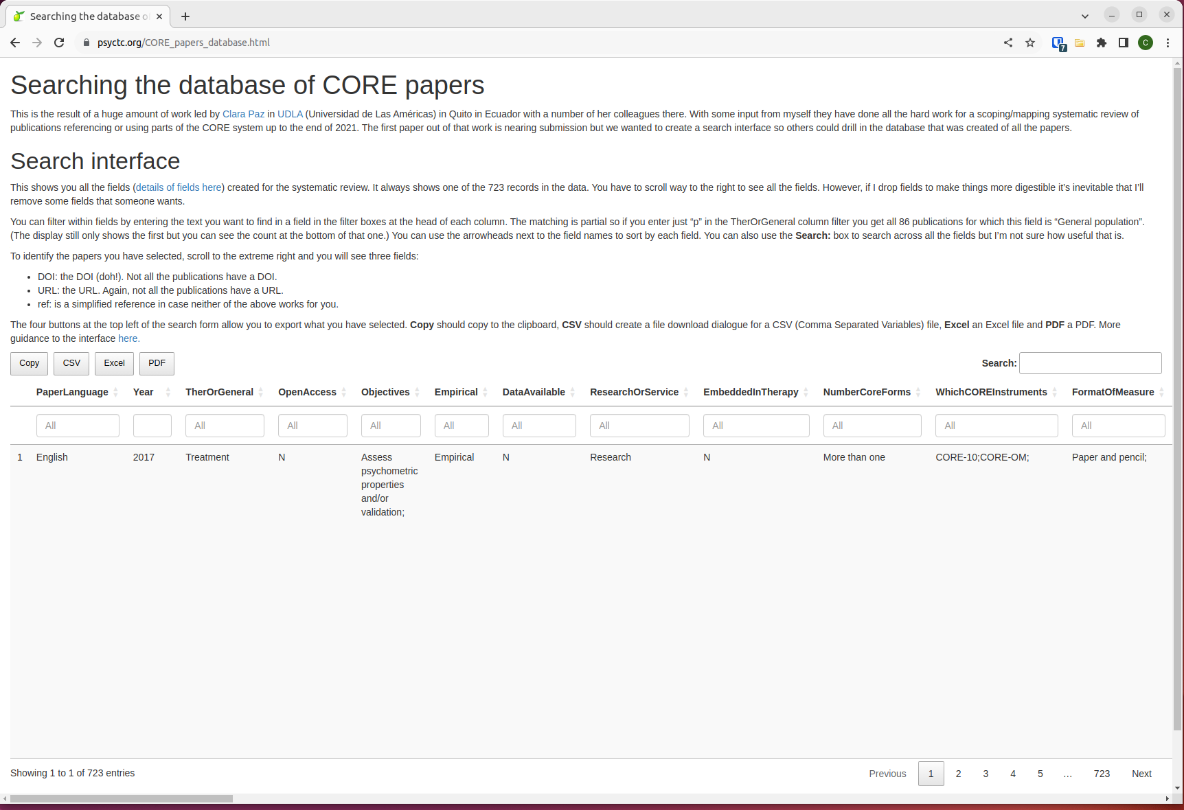This screenshot has width=1184, height=810.
Task: Click the share page icon
Action: tap(1007, 42)
